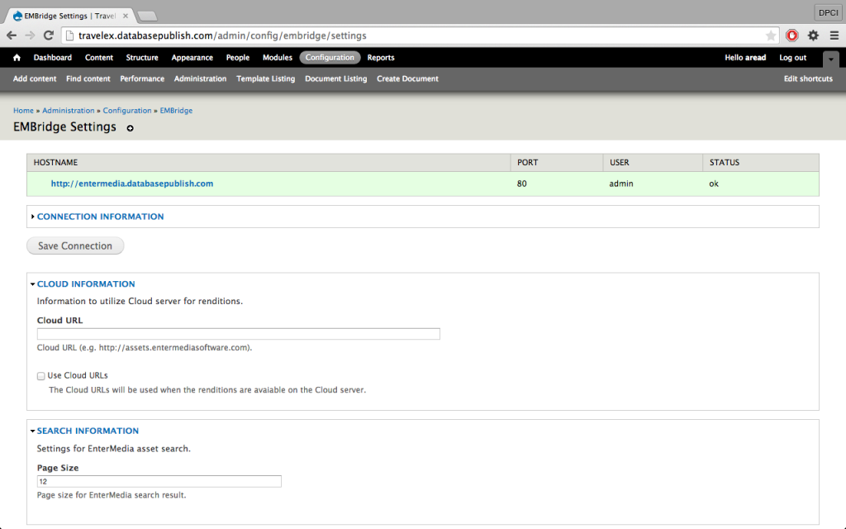Focus the browser address bar
This screenshot has height=529, width=846.
(421, 36)
